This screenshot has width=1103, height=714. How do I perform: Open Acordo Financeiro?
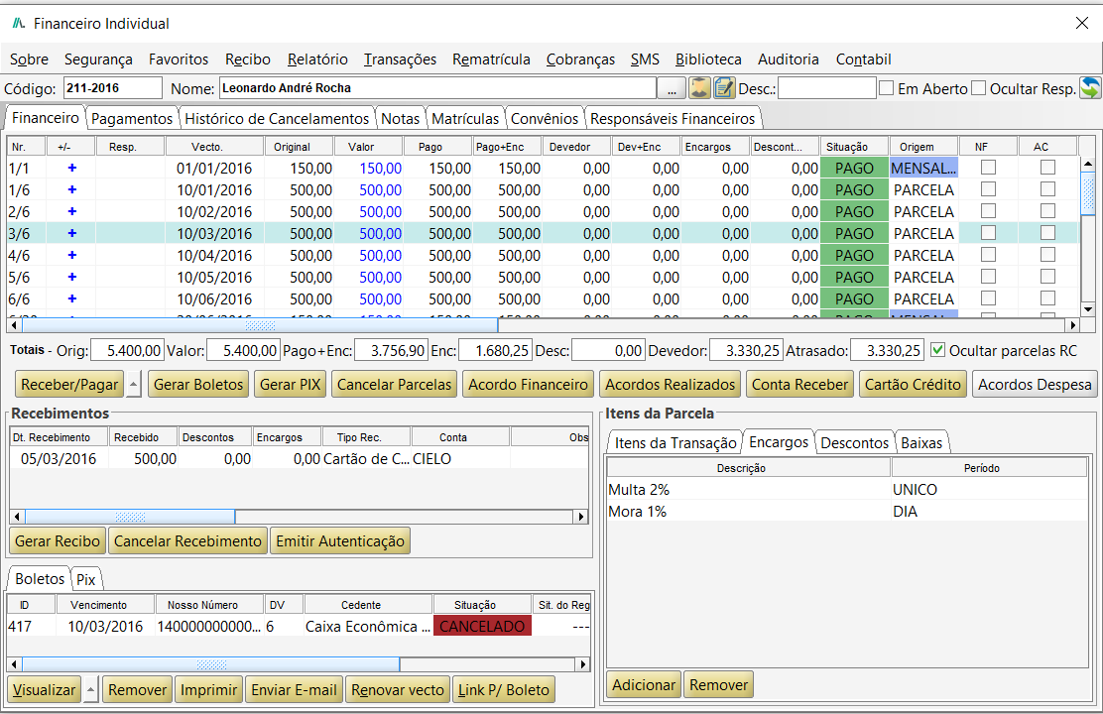529,384
